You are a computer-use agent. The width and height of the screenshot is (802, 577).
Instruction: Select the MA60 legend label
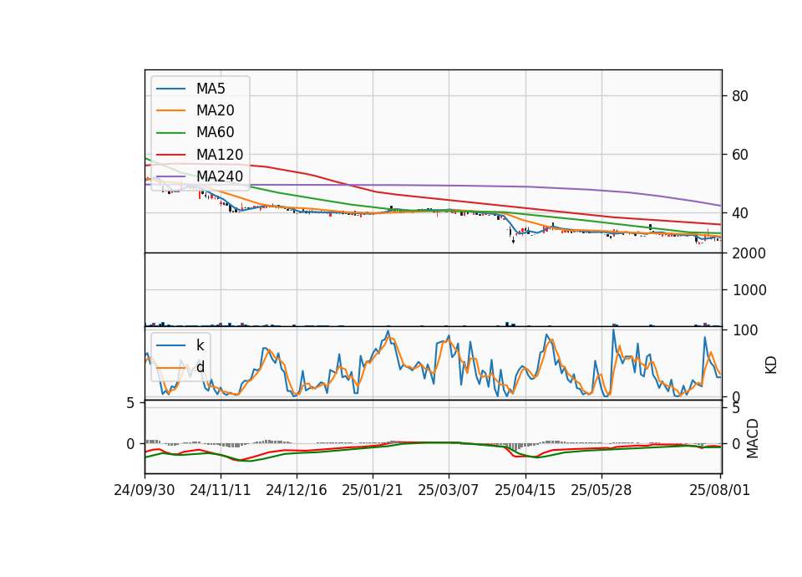pos(215,133)
